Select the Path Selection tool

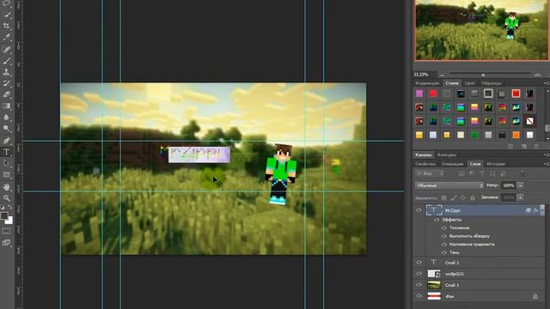point(6,163)
